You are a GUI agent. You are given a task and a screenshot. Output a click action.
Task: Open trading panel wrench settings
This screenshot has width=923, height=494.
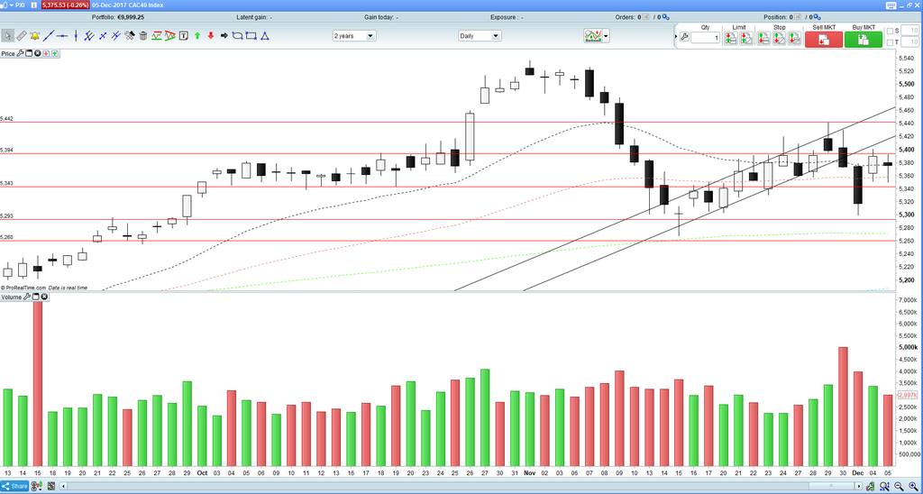(684, 37)
